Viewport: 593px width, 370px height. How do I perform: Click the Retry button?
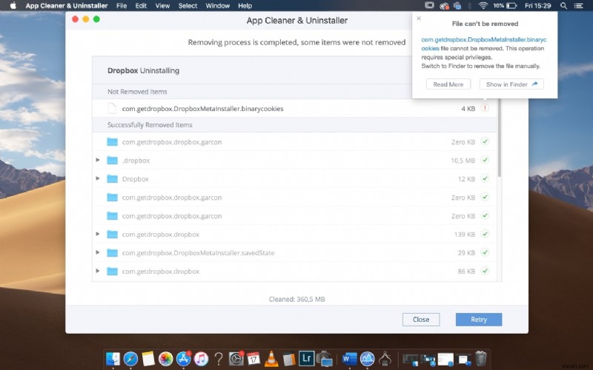pyautogui.click(x=479, y=320)
